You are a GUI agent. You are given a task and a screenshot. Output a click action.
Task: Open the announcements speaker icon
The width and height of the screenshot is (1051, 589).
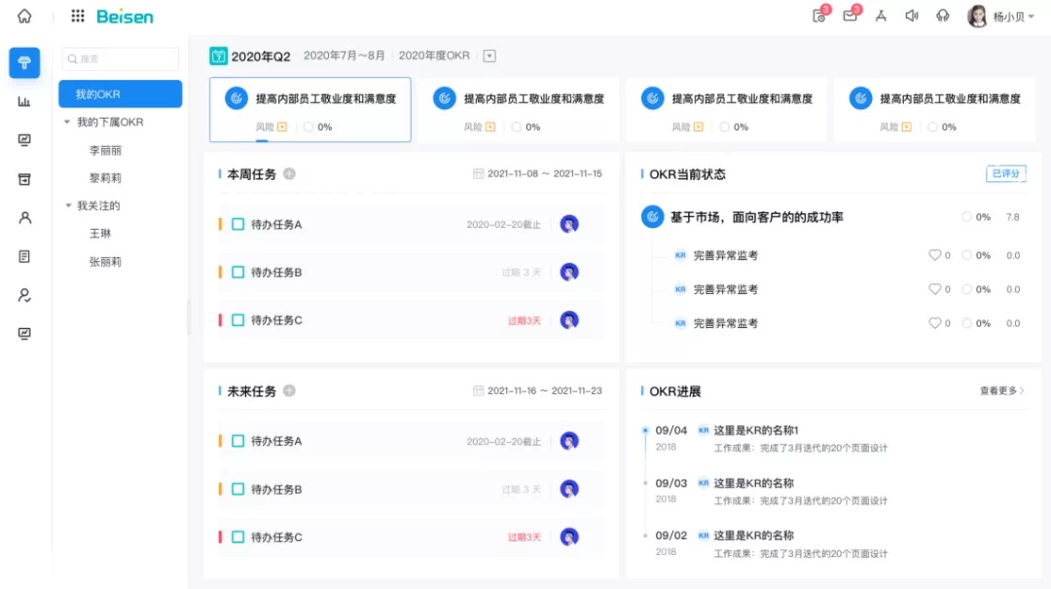(x=912, y=16)
